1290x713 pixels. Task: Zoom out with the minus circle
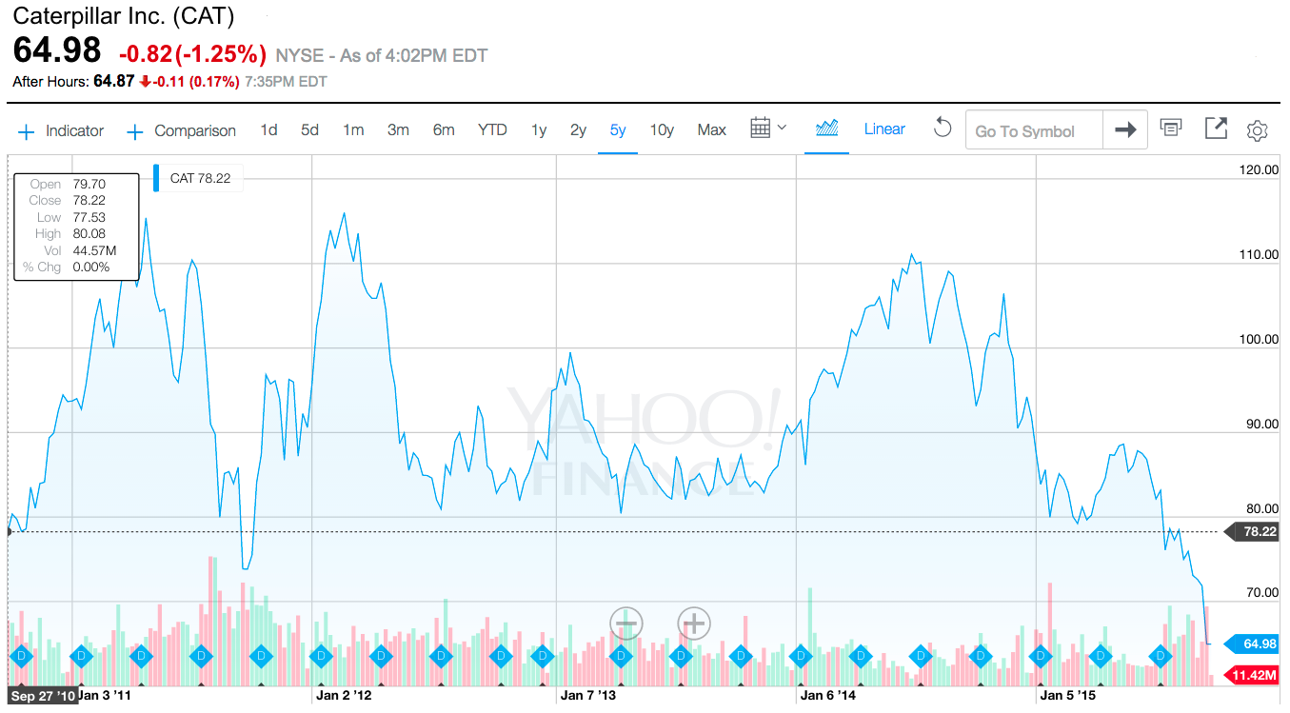[x=626, y=624]
